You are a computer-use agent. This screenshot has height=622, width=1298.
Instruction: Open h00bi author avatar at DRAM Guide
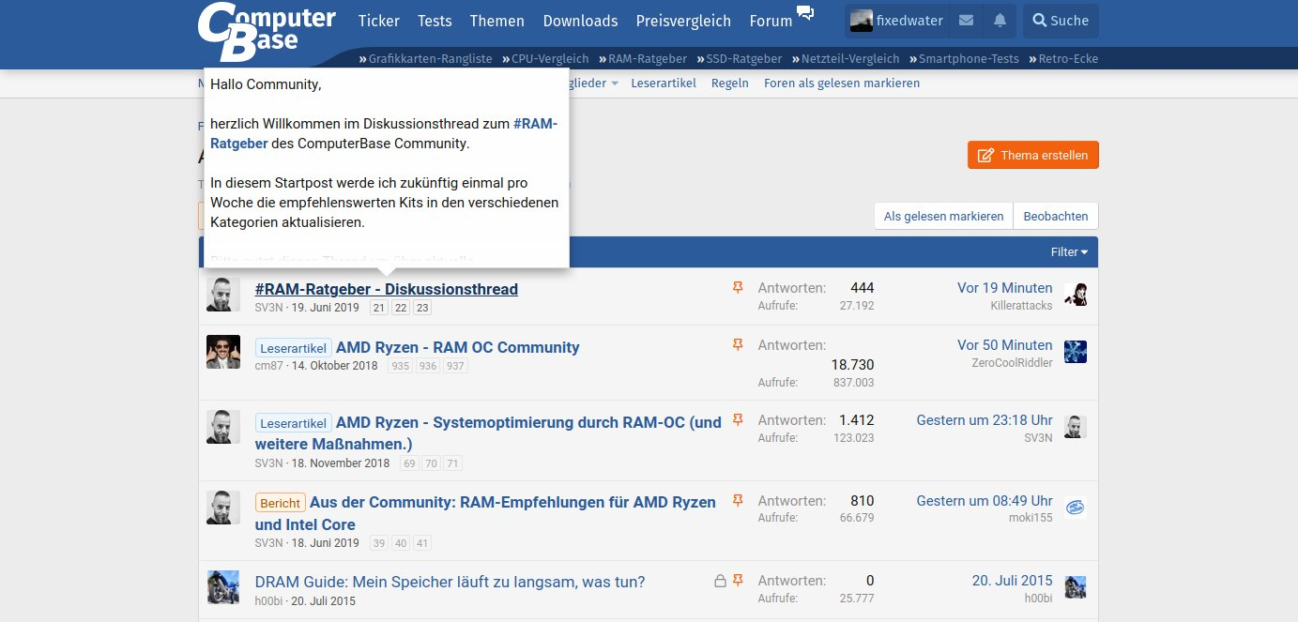223,587
